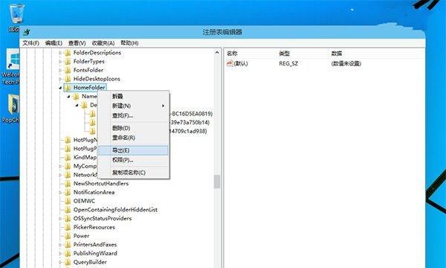Viewport: 446px width, 268px height.
Task: Select the PublishingWizard folder icon
Action: point(68,253)
